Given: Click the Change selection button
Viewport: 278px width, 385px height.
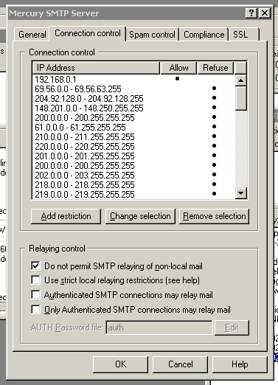Looking at the screenshot, I should click(x=140, y=216).
